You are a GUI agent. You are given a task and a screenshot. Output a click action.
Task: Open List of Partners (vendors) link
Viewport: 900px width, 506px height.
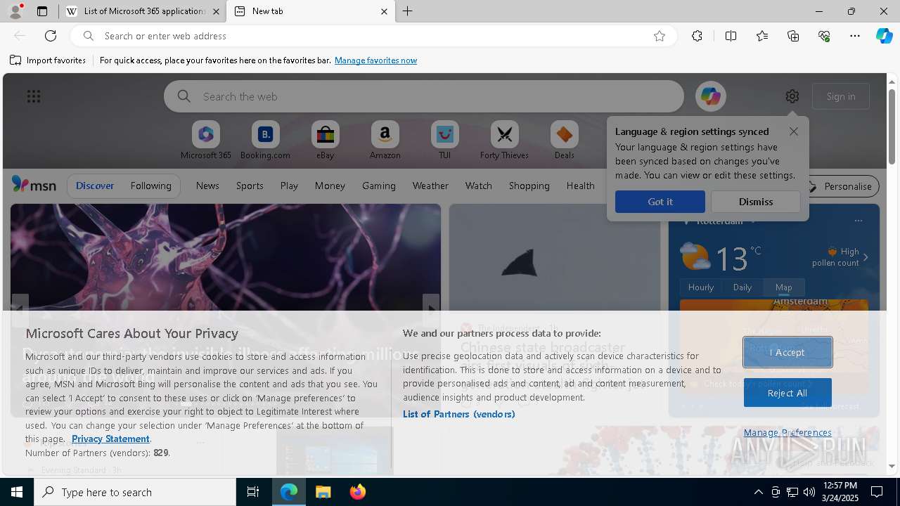(x=459, y=414)
